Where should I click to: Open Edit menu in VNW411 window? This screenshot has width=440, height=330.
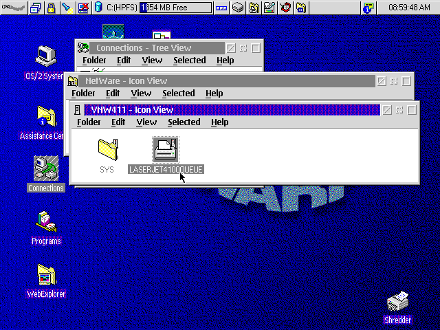click(118, 122)
